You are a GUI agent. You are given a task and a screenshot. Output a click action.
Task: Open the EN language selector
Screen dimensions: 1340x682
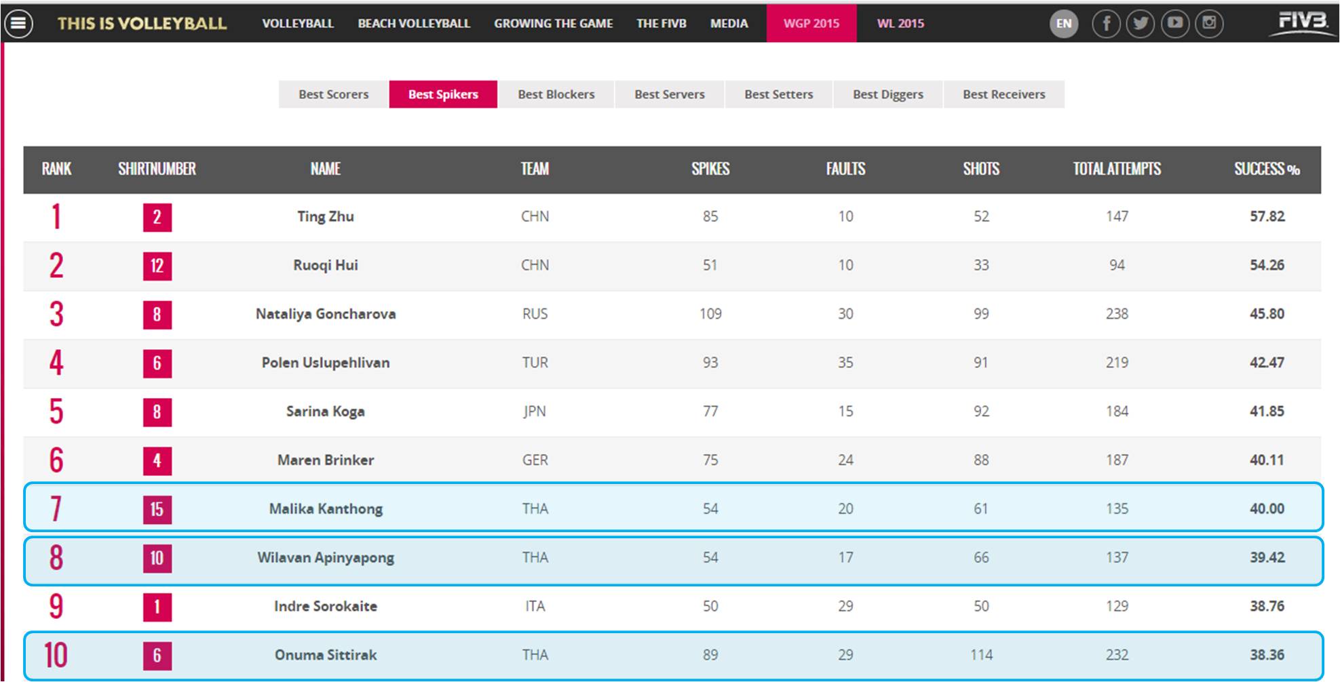tap(1064, 24)
